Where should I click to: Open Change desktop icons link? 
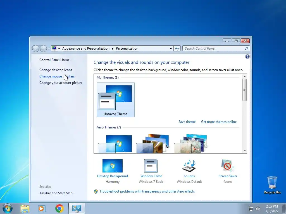coord(56,70)
